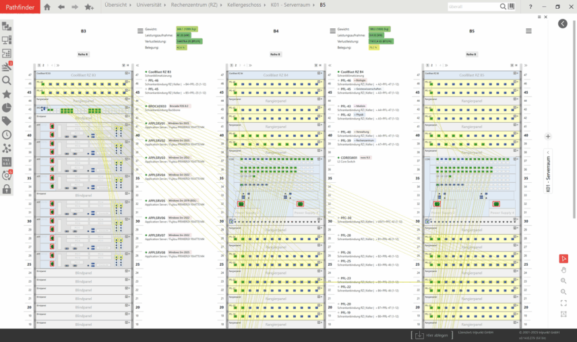Click the Home icon in the top bar
Viewport: 577px width, 342px height.
47,7
